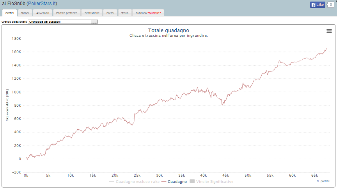
Task: Open the chart hamburger menu
Action: (329, 31)
